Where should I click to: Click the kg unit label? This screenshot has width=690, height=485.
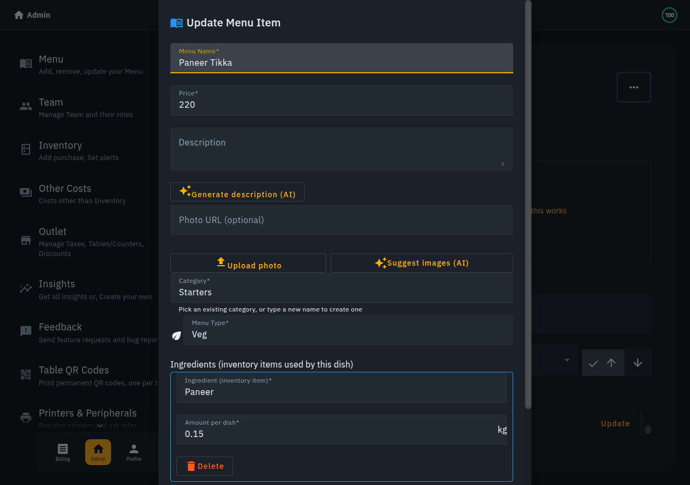(502, 429)
